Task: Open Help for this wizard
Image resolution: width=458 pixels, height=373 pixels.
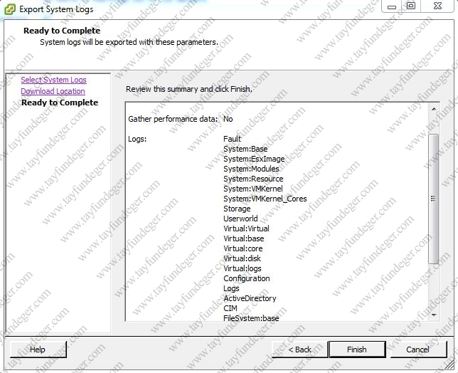Action: (x=38, y=350)
